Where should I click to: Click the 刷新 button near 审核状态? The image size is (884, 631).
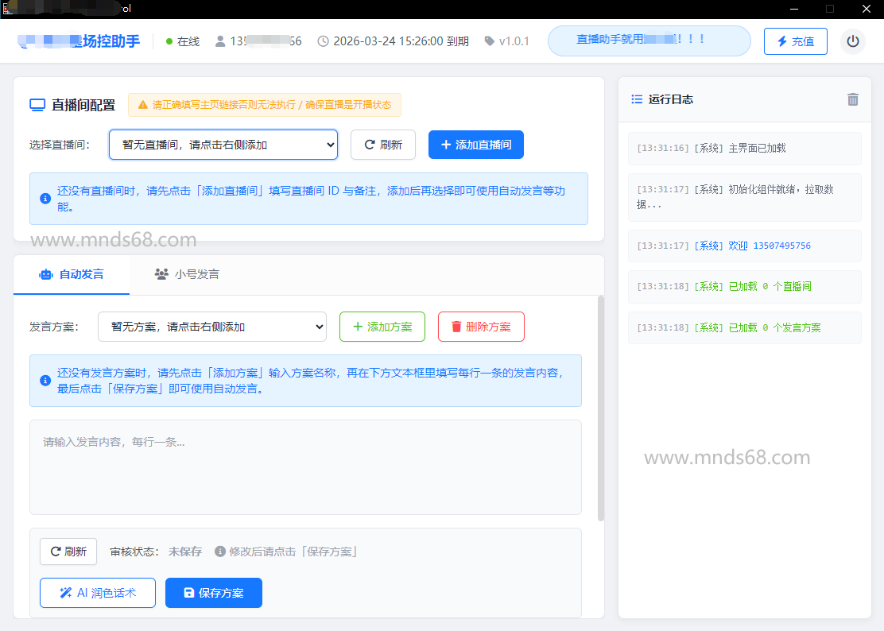tap(68, 552)
